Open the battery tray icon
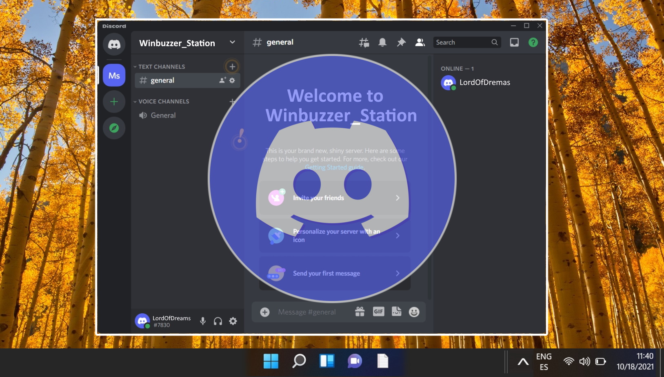The height and width of the screenshot is (377, 664). 600,361
